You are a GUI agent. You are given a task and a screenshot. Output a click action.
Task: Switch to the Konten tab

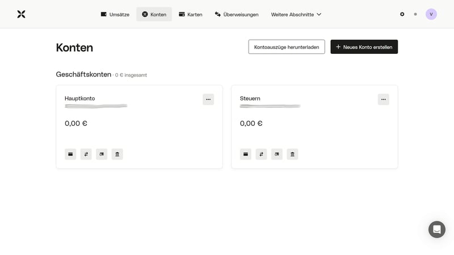click(154, 15)
